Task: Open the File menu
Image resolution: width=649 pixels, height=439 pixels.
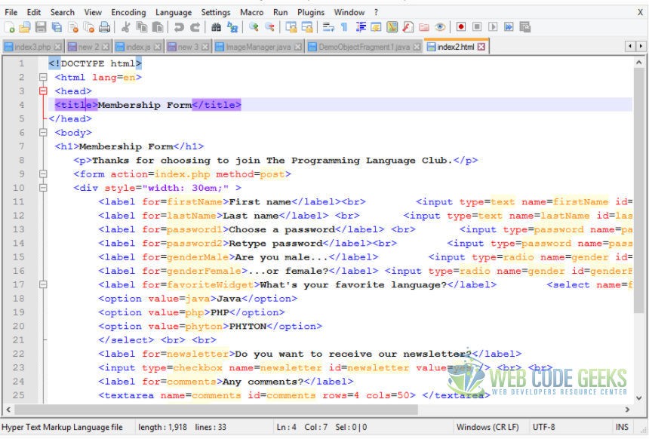Action: [11, 12]
